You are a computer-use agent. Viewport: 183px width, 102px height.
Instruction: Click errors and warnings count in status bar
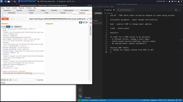(x=85, y=100)
